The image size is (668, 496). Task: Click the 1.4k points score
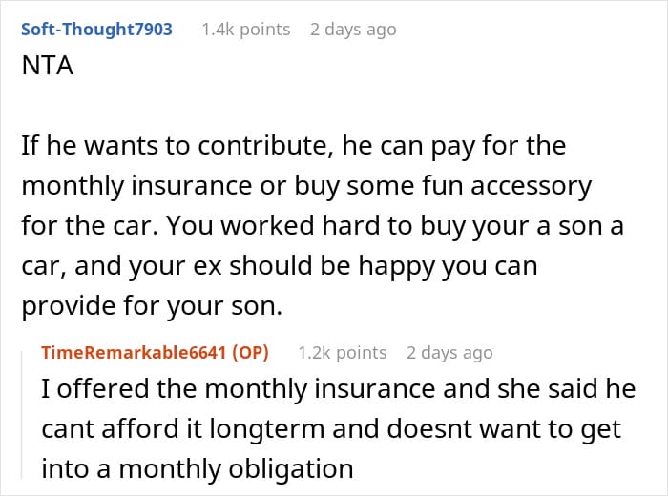245,30
